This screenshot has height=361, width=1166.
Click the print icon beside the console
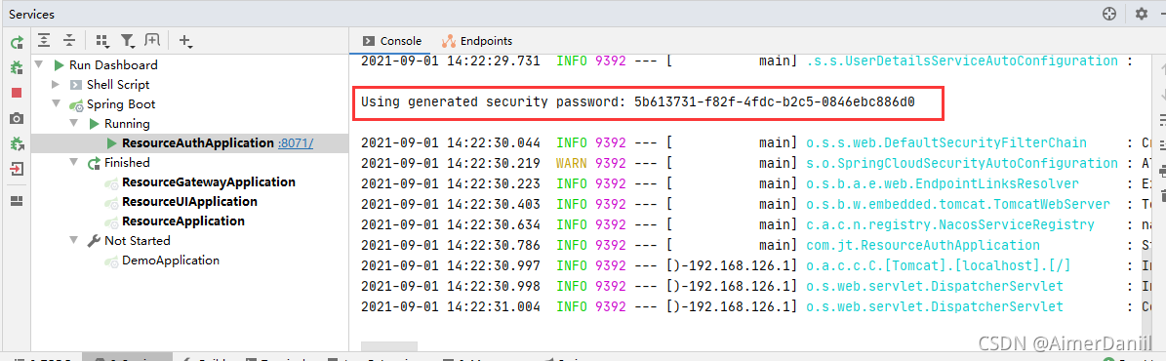[x=1163, y=171]
